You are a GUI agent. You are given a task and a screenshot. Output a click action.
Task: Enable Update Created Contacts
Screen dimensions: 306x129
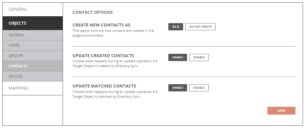click(178, 57)
